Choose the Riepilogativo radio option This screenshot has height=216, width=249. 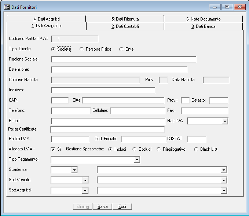pos(158,149)
